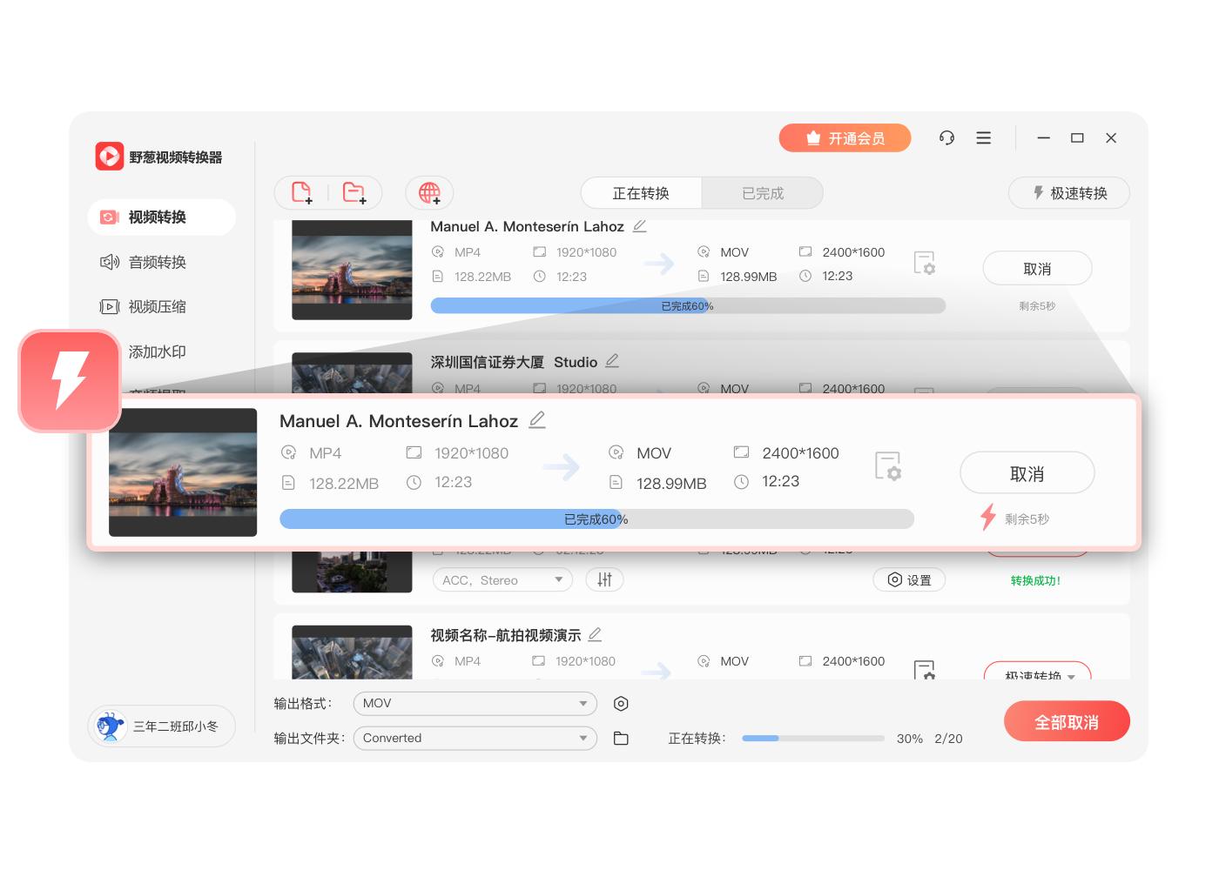Open the hamburger menu icon top right
Viewport: 1219px width, 870px height.
click(983, 137)
